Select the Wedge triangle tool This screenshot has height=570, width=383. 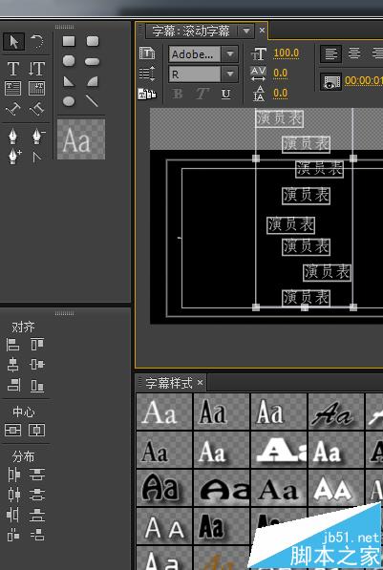[x=69, y=81]
